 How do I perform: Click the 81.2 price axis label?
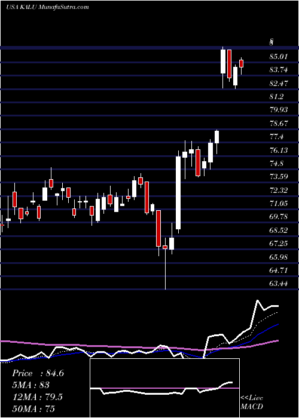(276, 97)
